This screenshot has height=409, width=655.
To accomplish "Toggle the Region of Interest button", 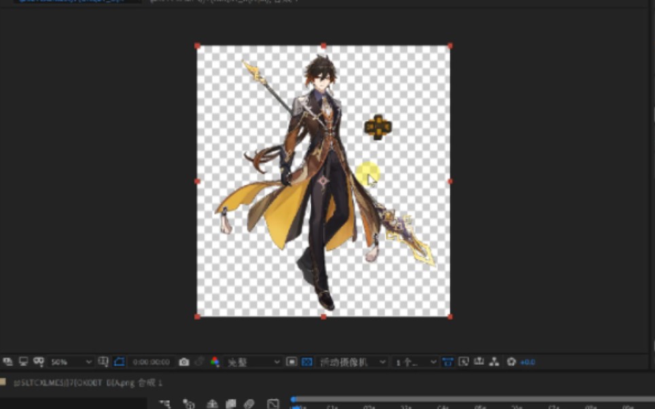I will pos(291,362).
